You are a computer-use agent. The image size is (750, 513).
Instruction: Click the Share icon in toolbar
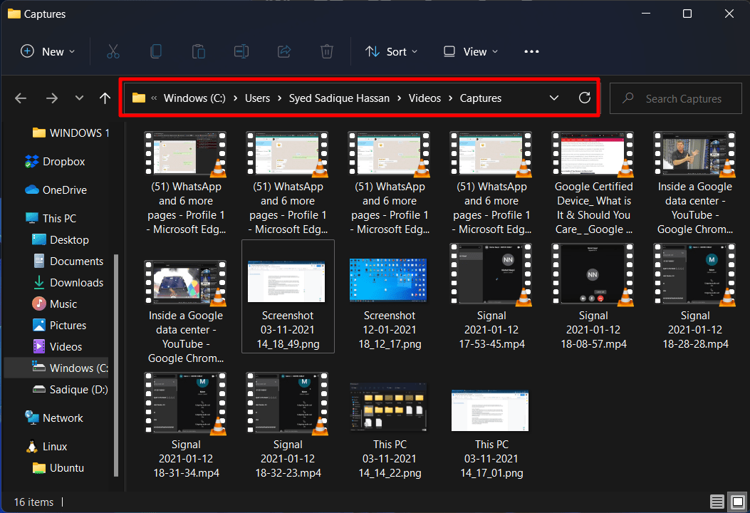(x=284, y=51)
